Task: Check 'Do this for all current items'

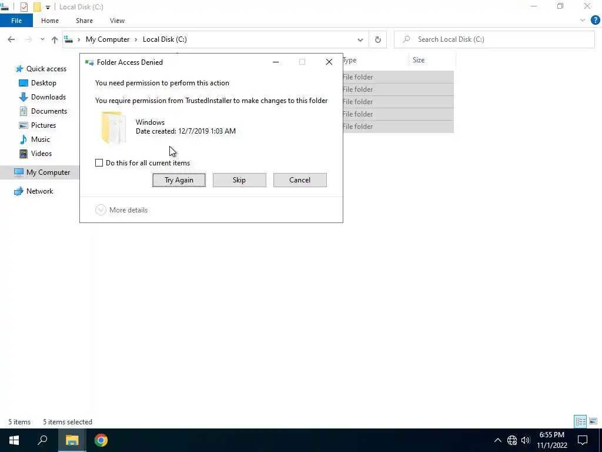Action: (x=99, y=163)
